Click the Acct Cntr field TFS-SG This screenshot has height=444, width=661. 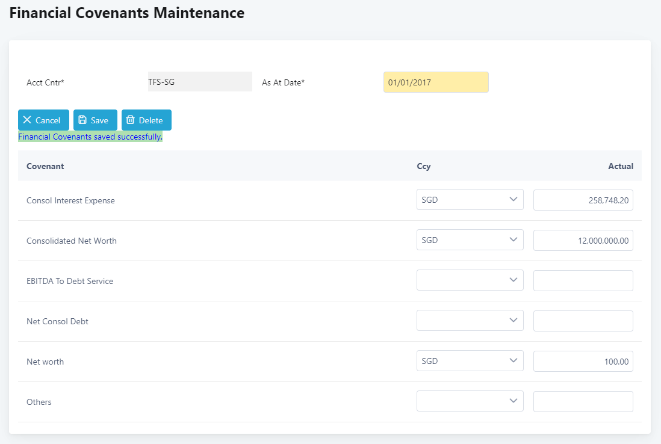point(200,82)
